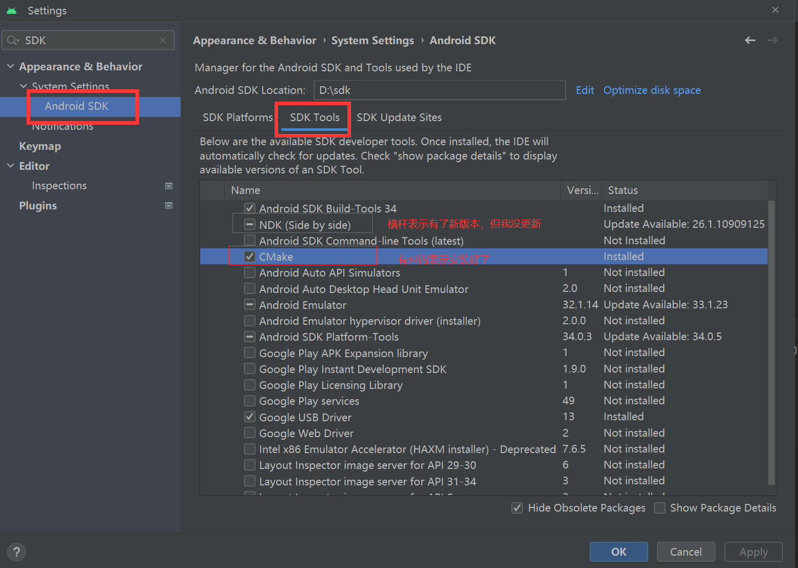
Task: Check Android Auto API Simulators
Action: 249,272
